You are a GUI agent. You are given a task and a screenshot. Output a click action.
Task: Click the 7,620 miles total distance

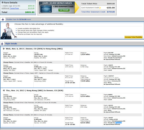85,81
